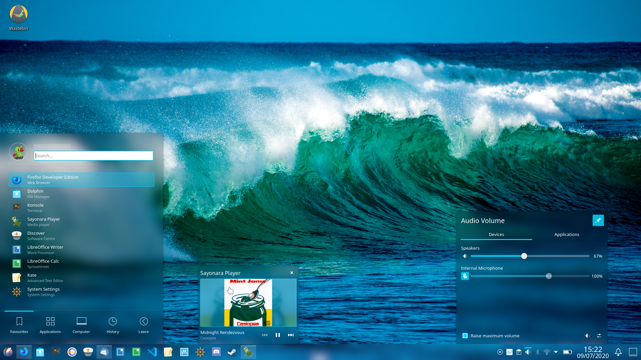Viewport: 641px width, 360px height.
Task: Open Steam from the taskbar
Action: click(232, 352)
